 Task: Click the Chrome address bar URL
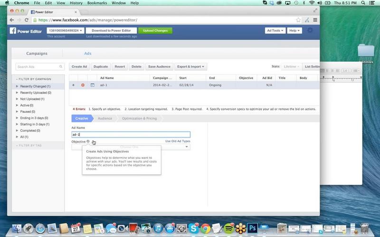(88, 20)
